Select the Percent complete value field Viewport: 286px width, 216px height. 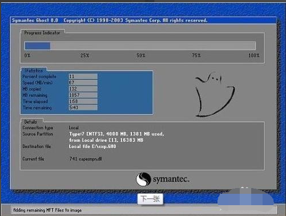point(83,76)
